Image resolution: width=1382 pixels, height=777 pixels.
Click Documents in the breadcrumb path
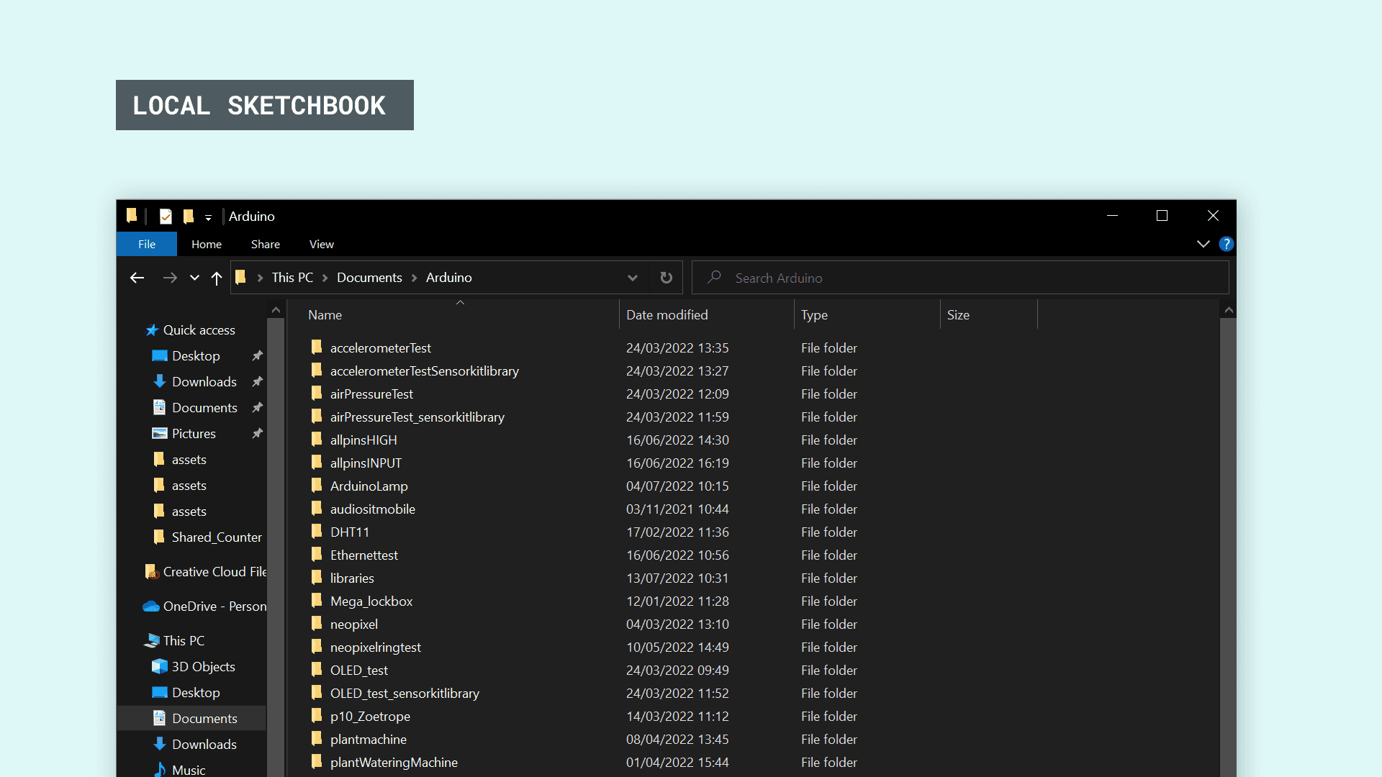coord(369,278)
